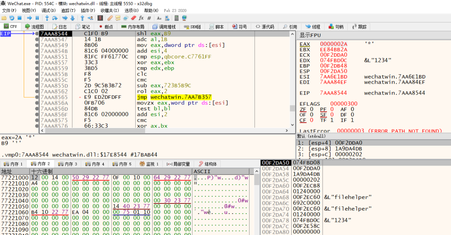The image size is (451, 235).
Task: Run to user code icon
Action: coord(90,18)
